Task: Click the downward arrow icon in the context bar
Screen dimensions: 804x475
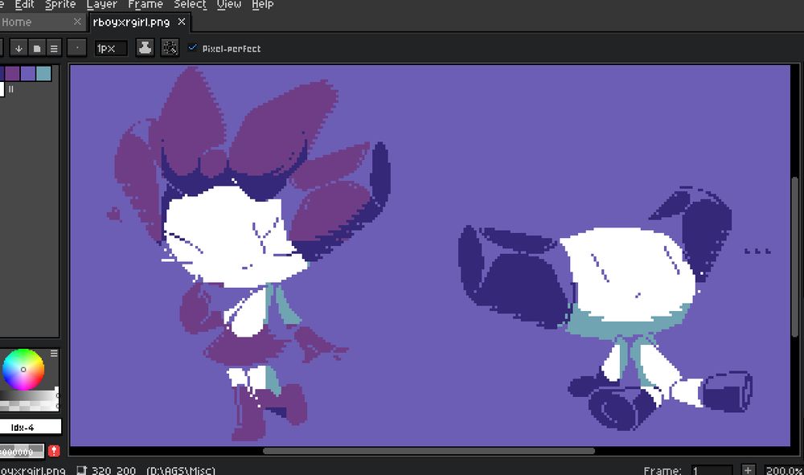Action: pos(18,47)
